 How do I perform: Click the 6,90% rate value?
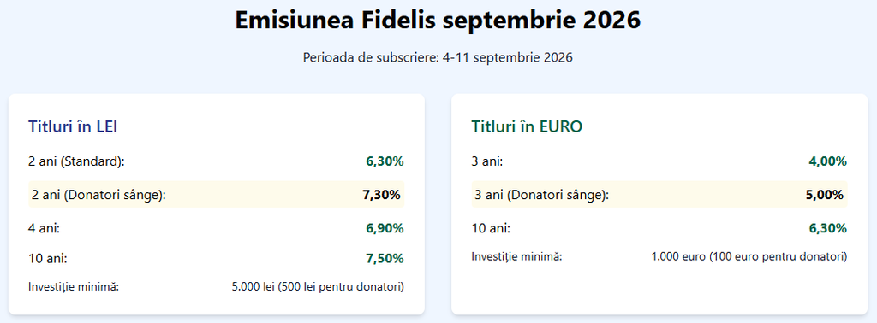(x=385, y=228)
